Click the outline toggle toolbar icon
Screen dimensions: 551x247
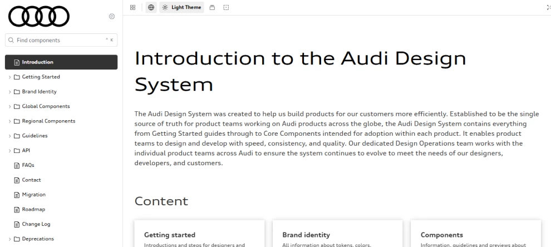(226, 7)
